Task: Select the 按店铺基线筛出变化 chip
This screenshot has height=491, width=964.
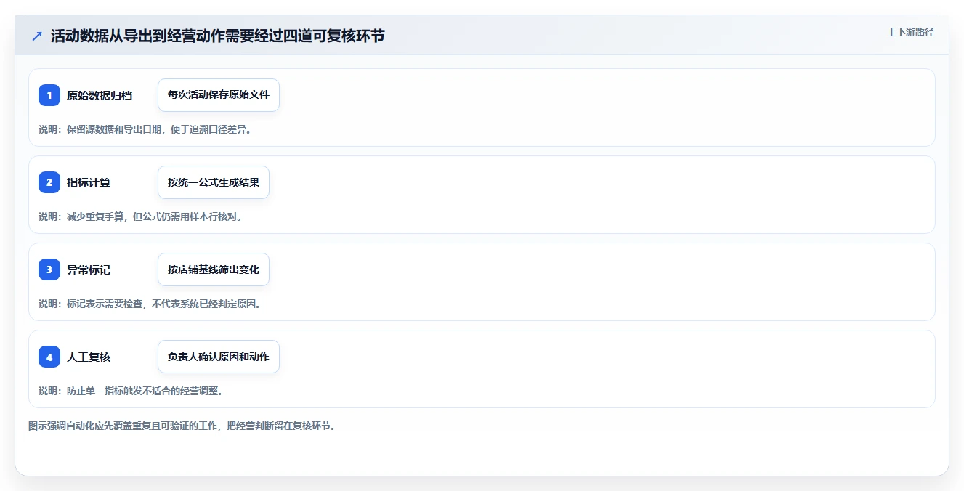Action: (x=214, y=269)
